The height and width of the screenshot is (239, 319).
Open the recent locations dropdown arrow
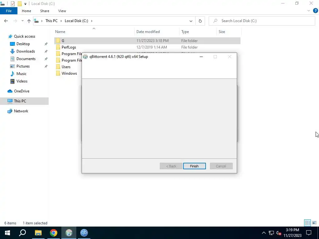click(22, 21)
